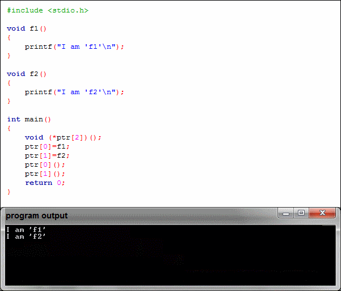This screenshot has width=341, height=291.
Task: Click the 'program output' window title
Action: pos(36,216)
